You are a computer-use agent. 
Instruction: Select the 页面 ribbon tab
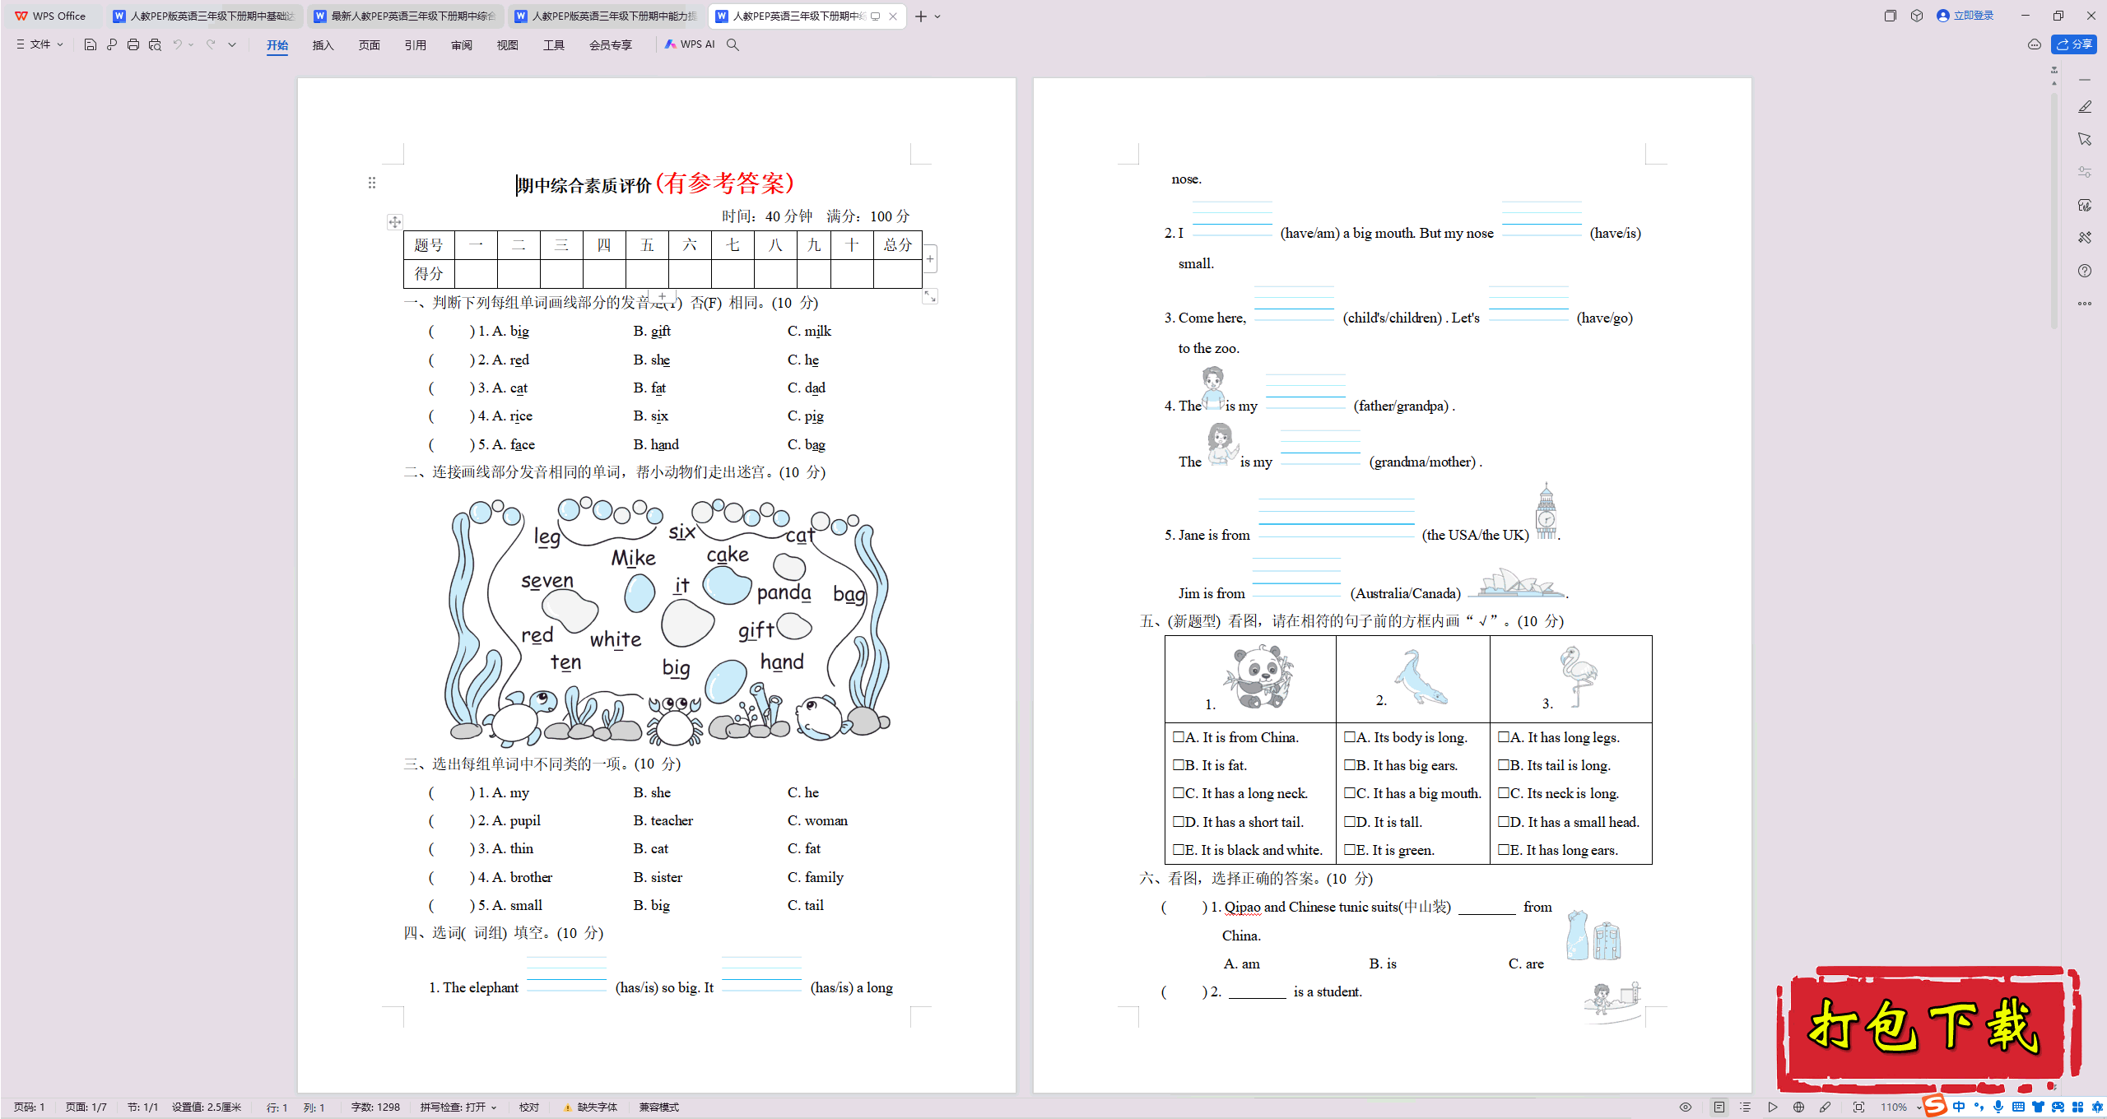(370, 45)
